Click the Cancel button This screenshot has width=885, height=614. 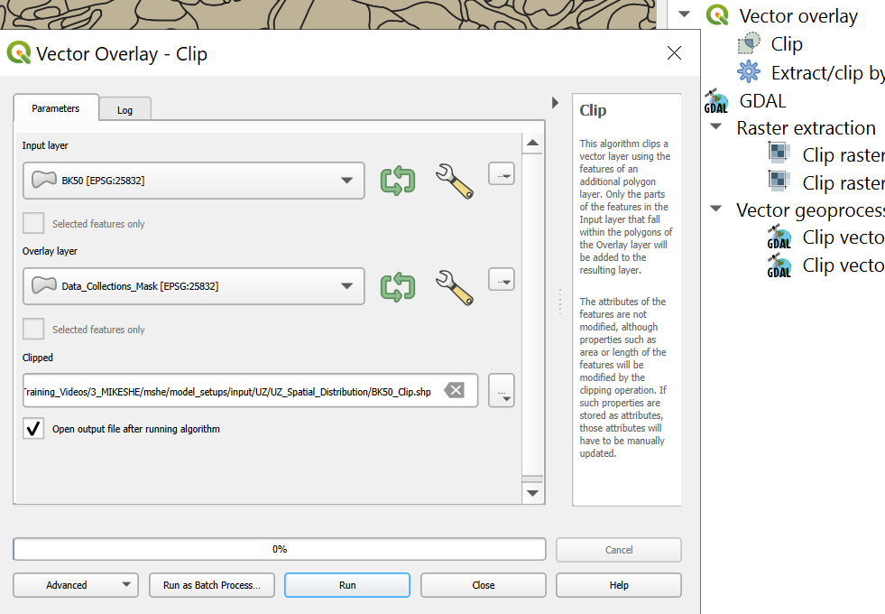[619, 550]
